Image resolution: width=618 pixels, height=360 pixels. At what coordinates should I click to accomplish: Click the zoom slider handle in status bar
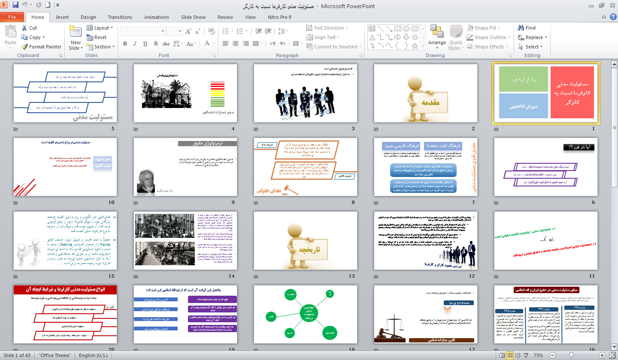point(572,355)
